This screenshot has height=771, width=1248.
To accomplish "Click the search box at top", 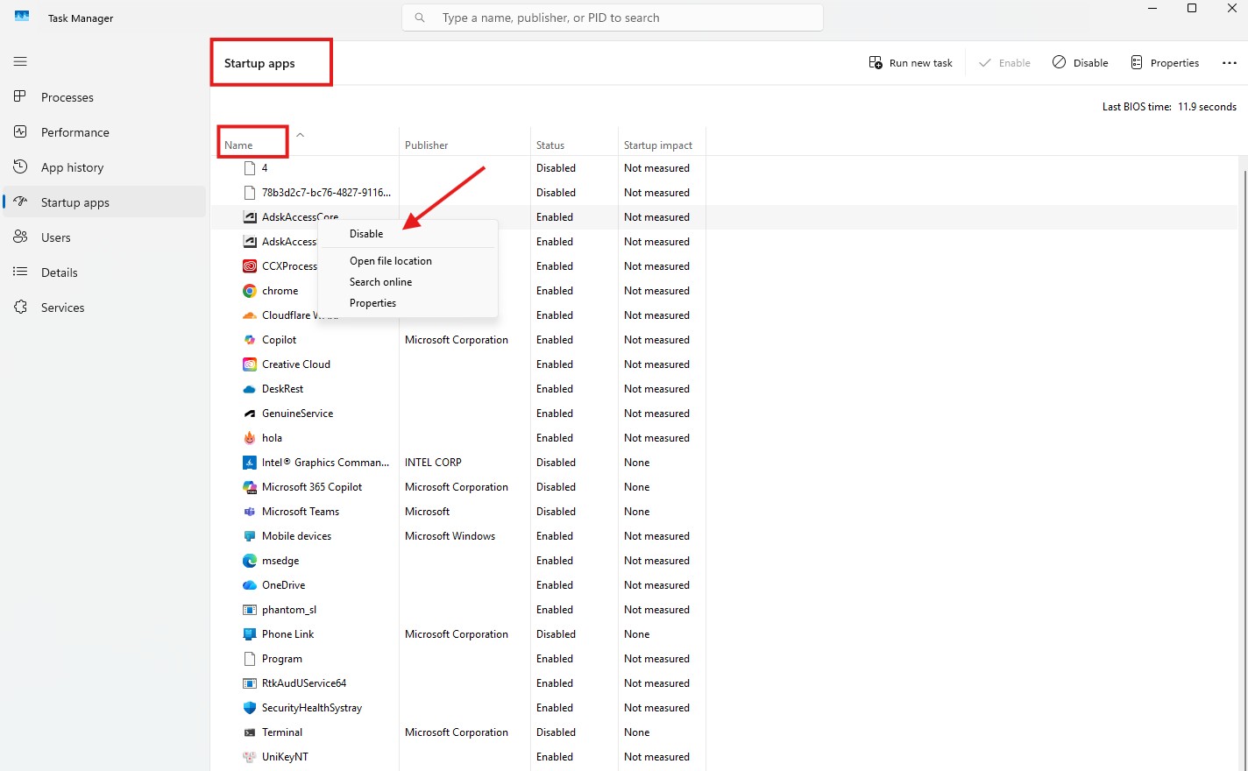I will coord(613,18).
